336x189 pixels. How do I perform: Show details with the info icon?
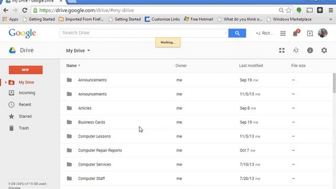[x=310, y=50]
